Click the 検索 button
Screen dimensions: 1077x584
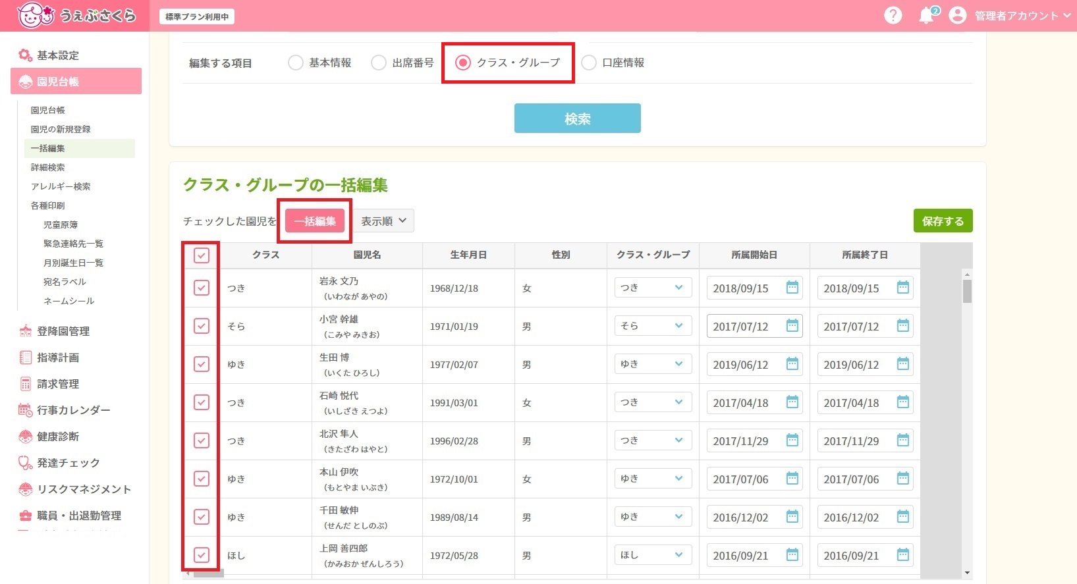point(577,119)
